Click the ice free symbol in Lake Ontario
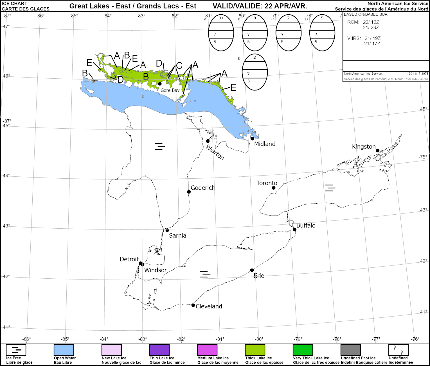Screen dimensions: 430x366 pos(330,188)
